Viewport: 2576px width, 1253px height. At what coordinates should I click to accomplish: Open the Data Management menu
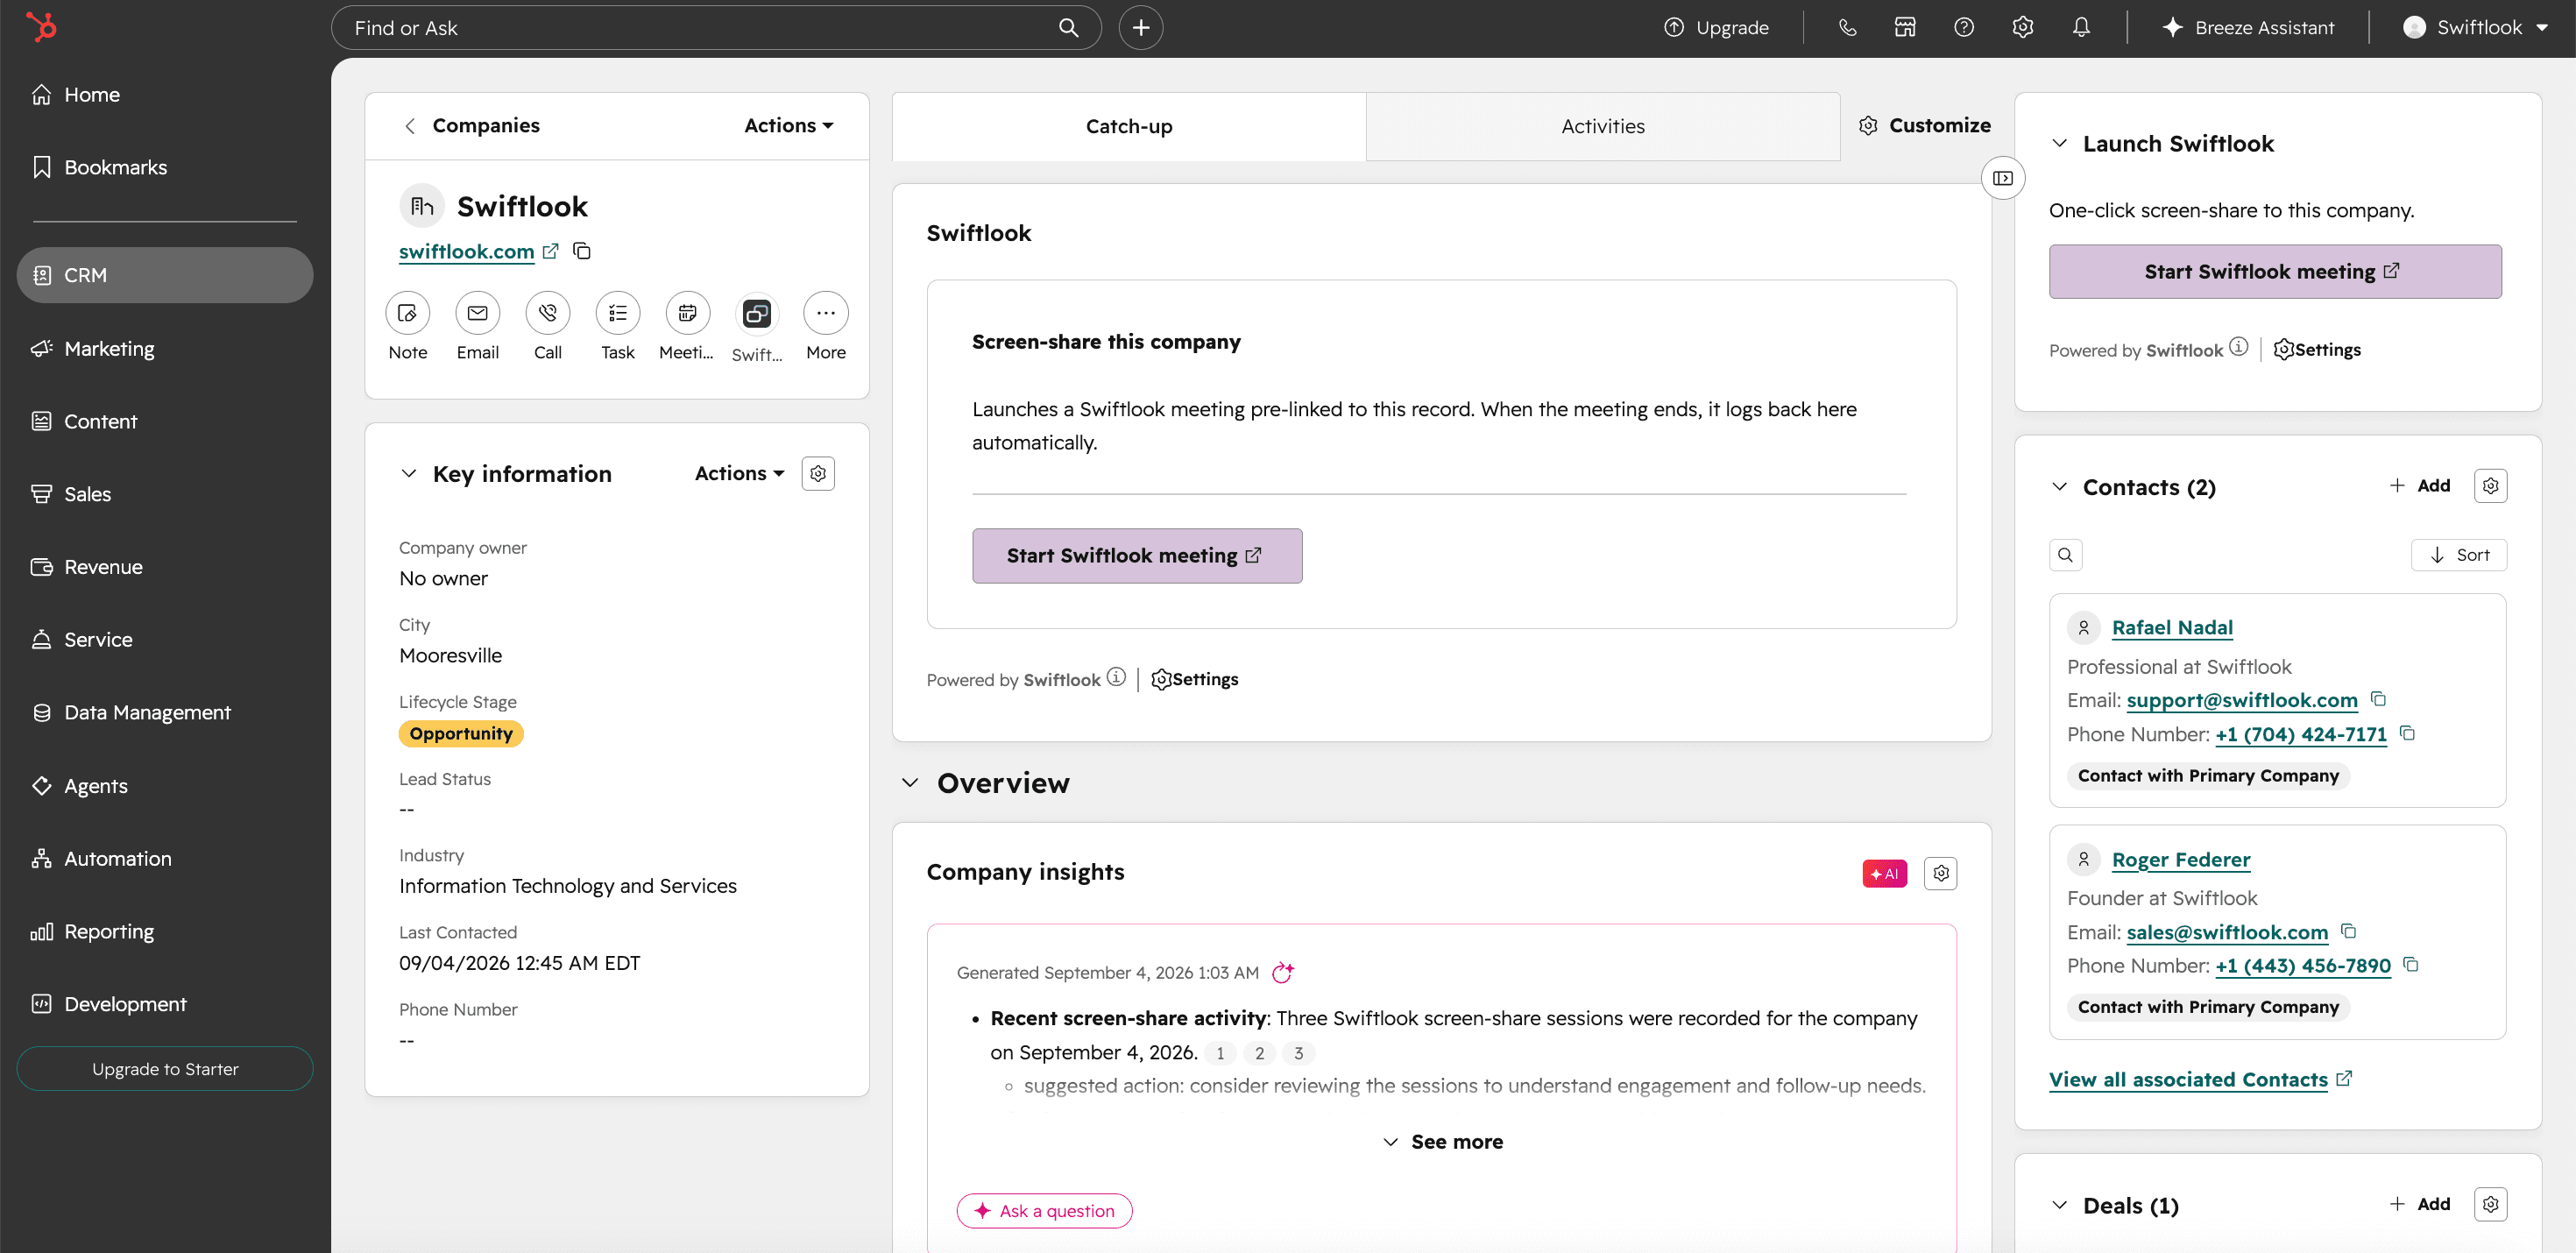click(x=165, y=713)
